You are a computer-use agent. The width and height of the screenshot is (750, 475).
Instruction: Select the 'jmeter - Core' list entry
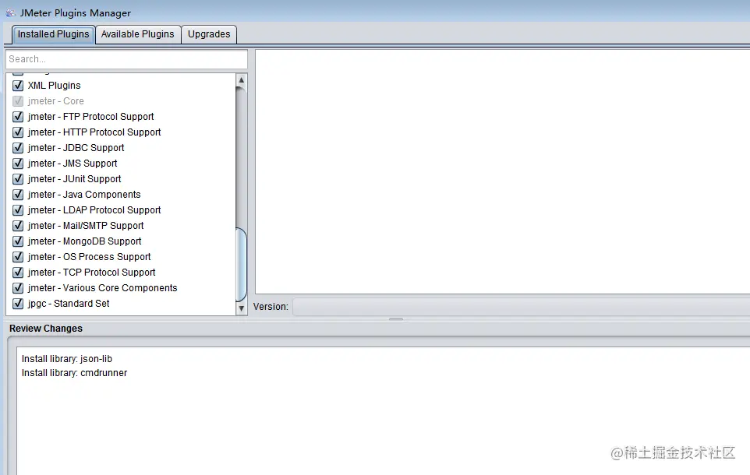(55, 101)
